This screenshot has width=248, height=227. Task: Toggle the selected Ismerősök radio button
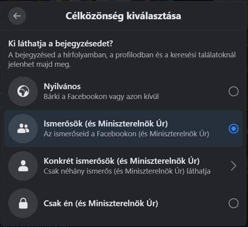[233, 128]
